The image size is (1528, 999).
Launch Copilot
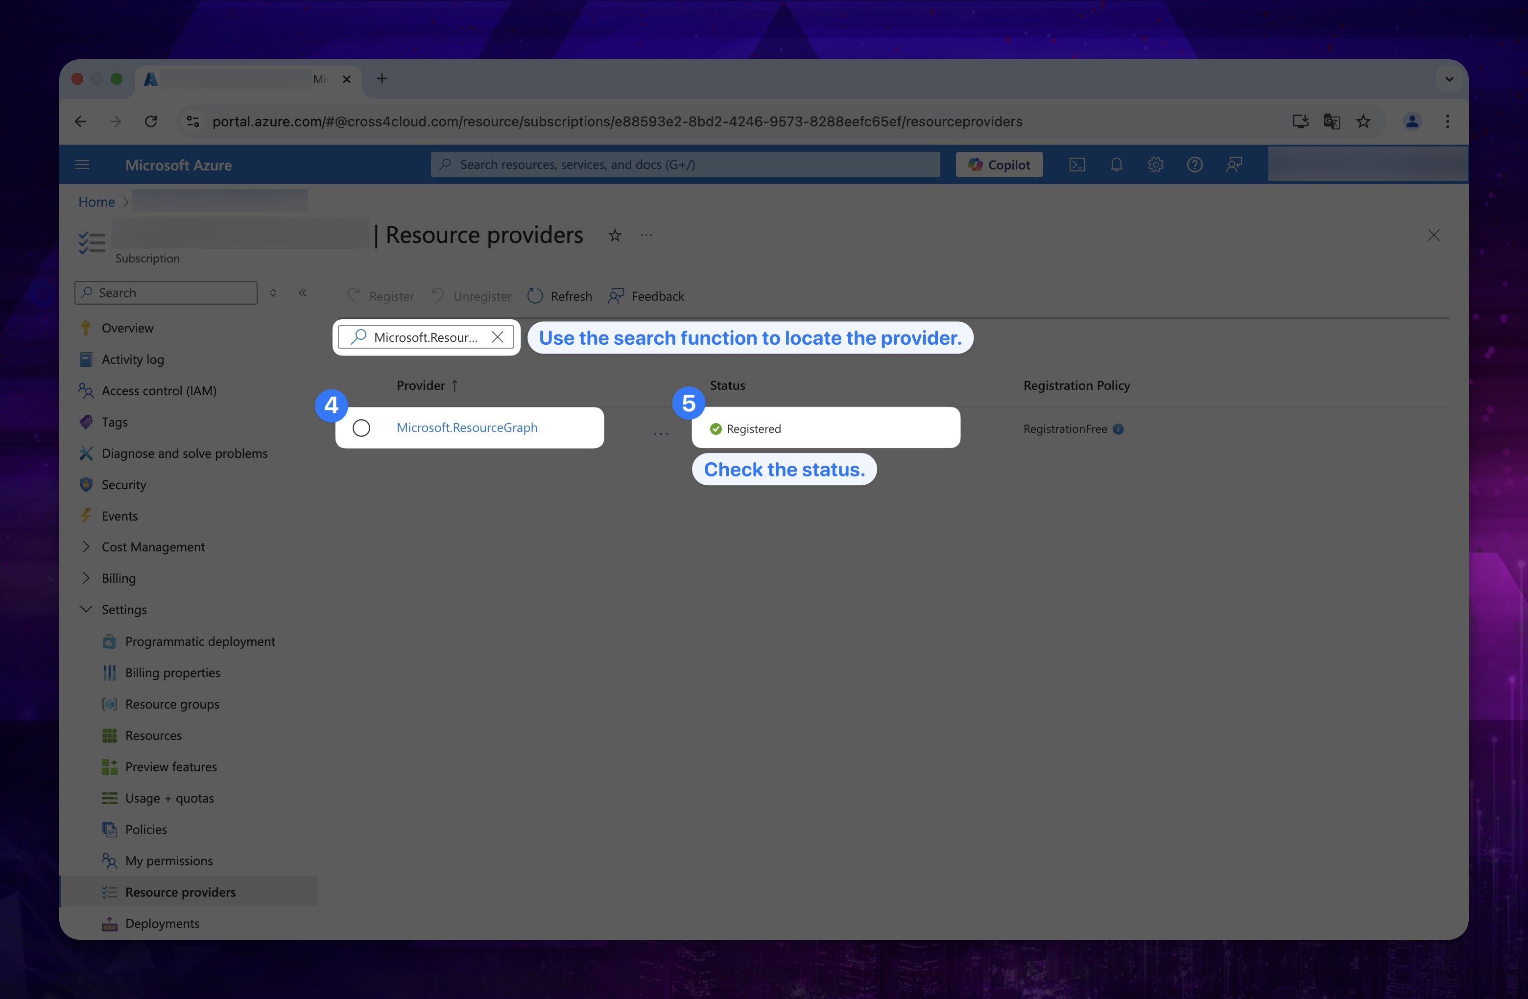click(999, 165)
